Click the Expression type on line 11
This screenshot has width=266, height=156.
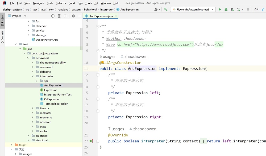click(194, 69)
